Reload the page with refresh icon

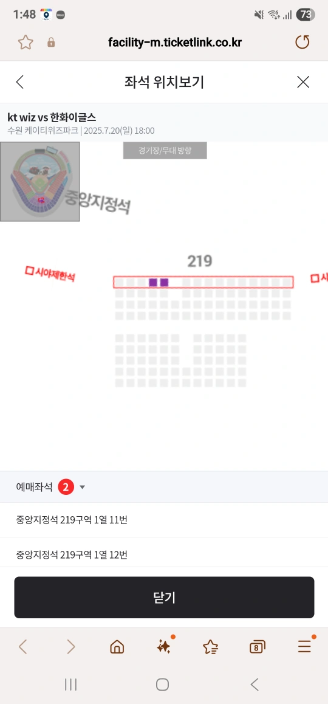tap(302, 42)
